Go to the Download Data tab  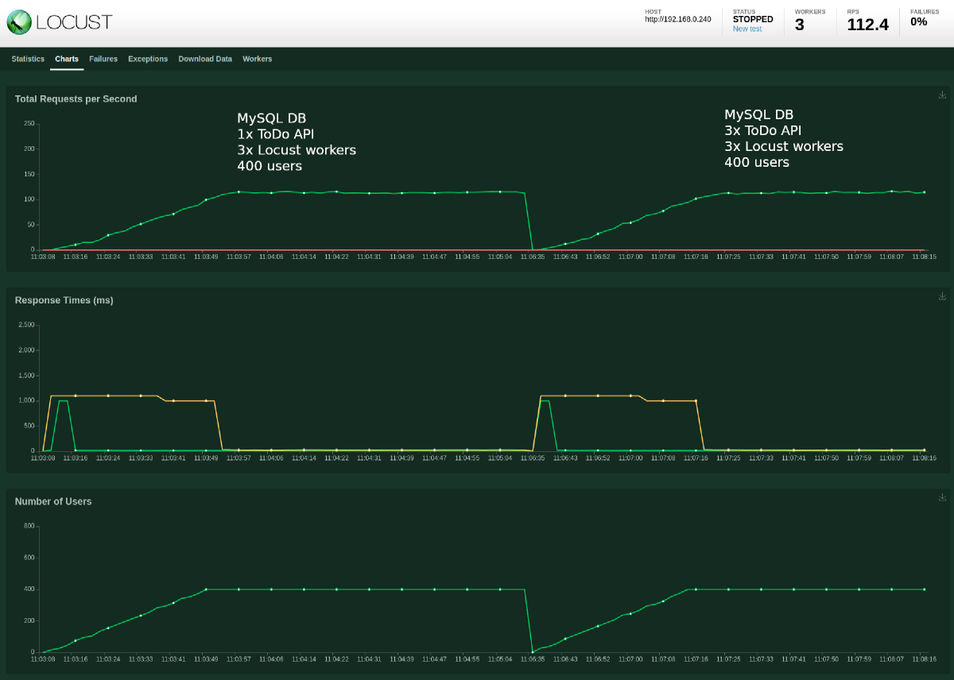click(x=205, y=59)
